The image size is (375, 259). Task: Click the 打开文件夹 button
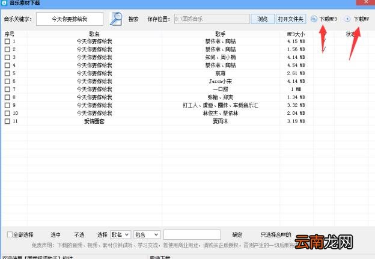point(291,19)
